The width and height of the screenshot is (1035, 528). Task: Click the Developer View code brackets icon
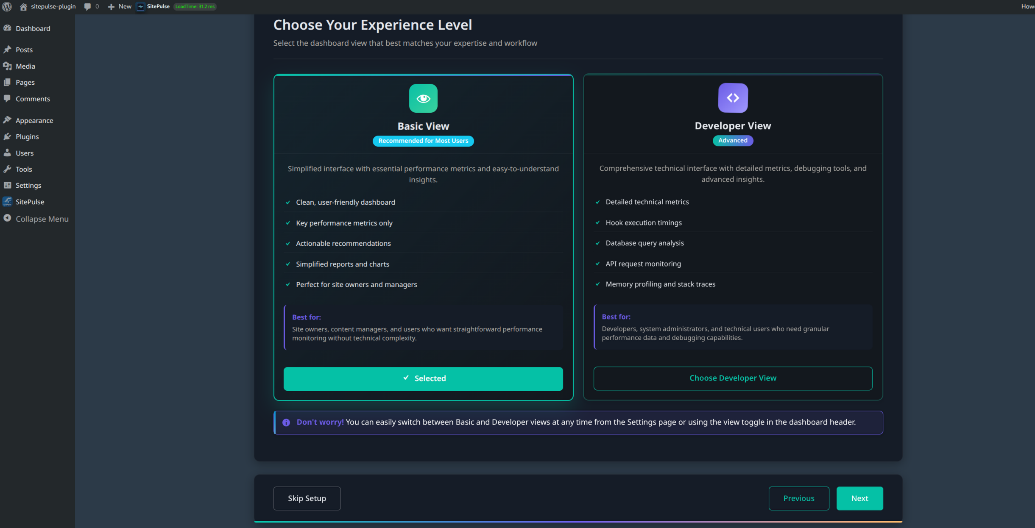tap(733, 98)
